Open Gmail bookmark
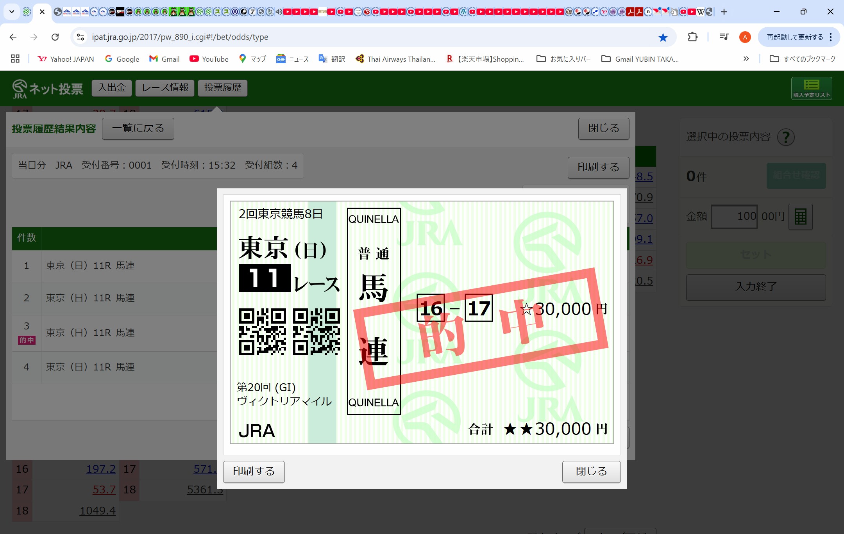844x534 pixels. point(165,59)
